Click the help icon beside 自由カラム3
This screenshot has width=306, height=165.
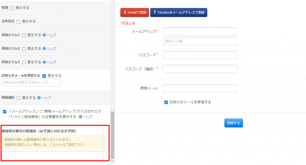(44, 62)
